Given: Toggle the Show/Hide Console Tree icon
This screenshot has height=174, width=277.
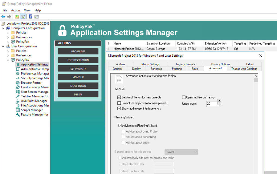Looking at the screenshot, I should click(x=23, y=16).
